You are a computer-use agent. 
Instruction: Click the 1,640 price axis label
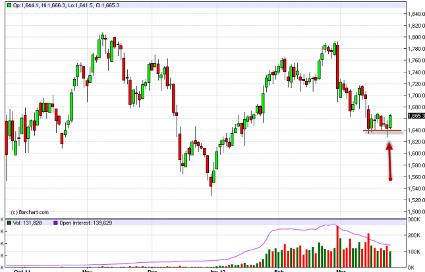pos(414,130)
